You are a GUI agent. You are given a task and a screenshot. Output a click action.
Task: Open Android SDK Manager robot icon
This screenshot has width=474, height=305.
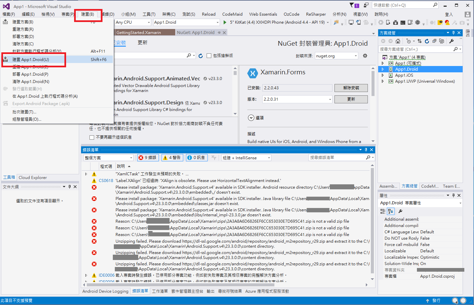[396, 22]
